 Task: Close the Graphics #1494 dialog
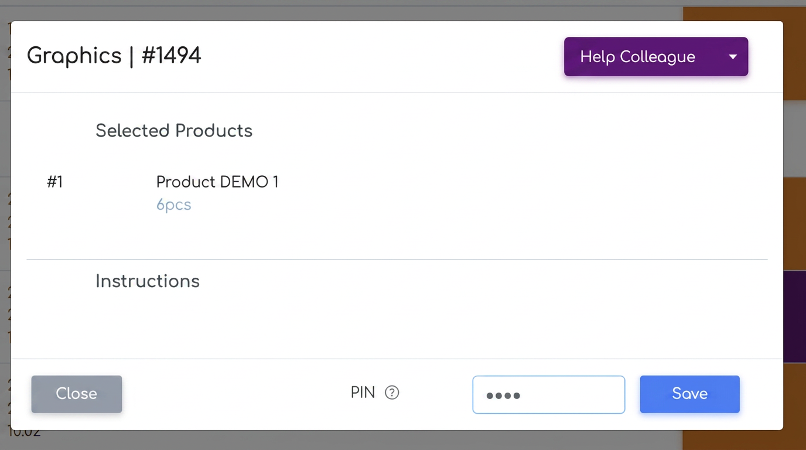77,394
